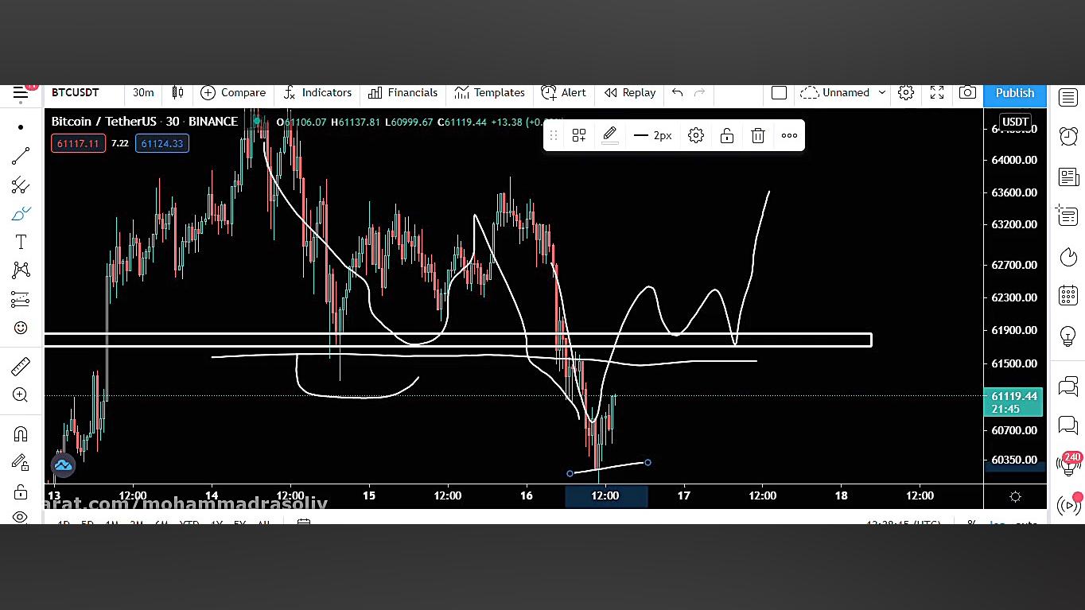
Task: Open the Alerts clock panel
Action: (1068, 136)
